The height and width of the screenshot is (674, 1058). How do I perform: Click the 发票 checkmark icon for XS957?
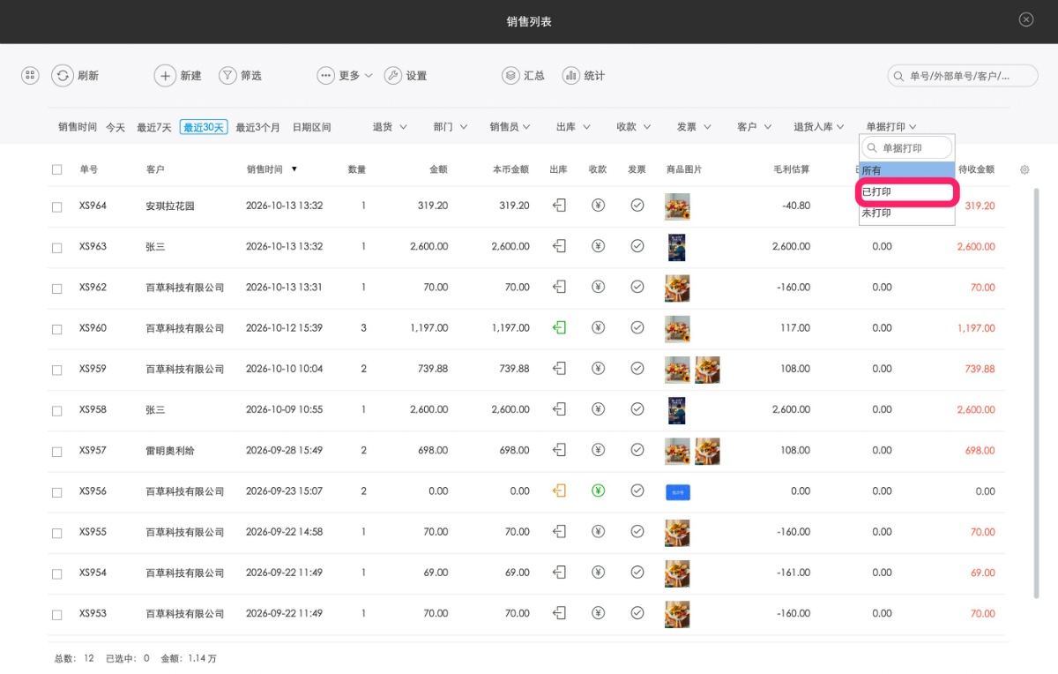(637, 450)
